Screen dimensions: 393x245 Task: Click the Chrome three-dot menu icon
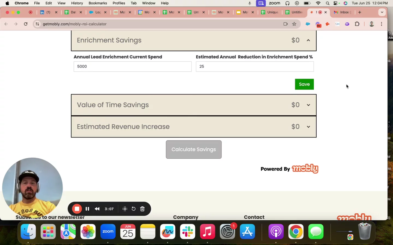[x=382, y=24]
